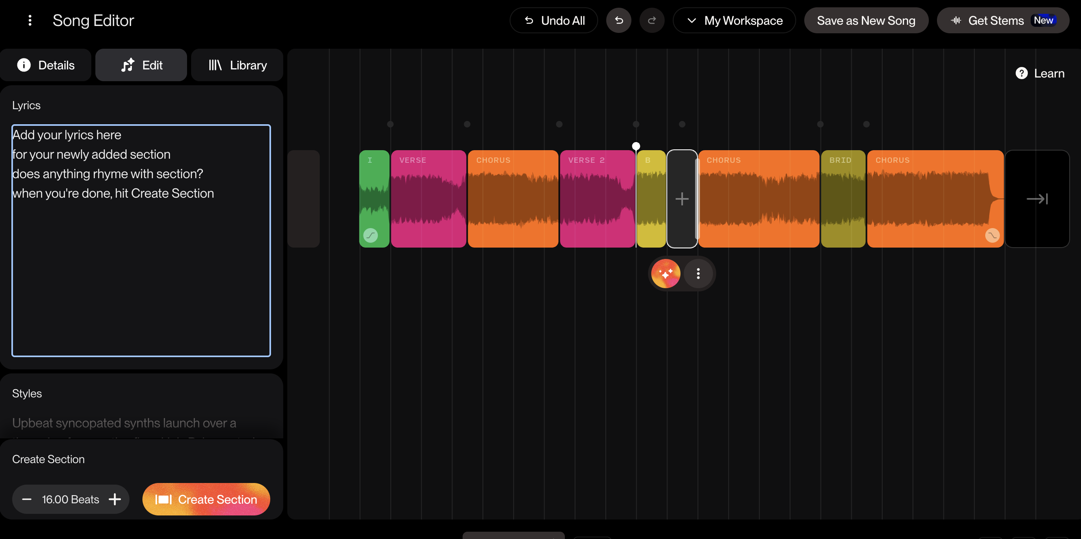This screenshot has width=1081, height=539.
Task: Click Save as New Song
Action: click(866, 20)
